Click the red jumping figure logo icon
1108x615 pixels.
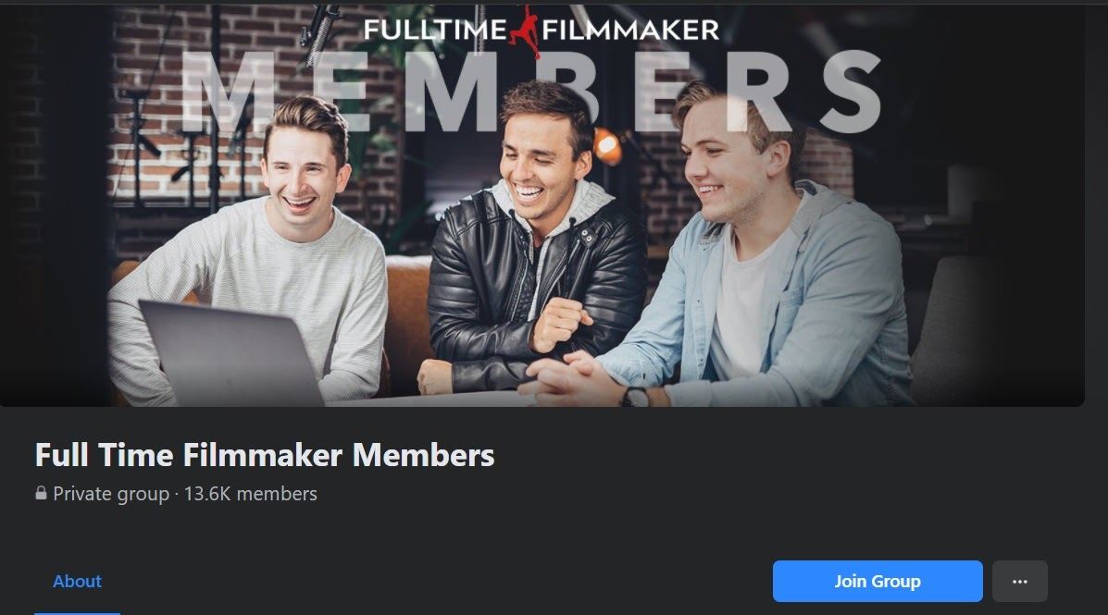525,31
